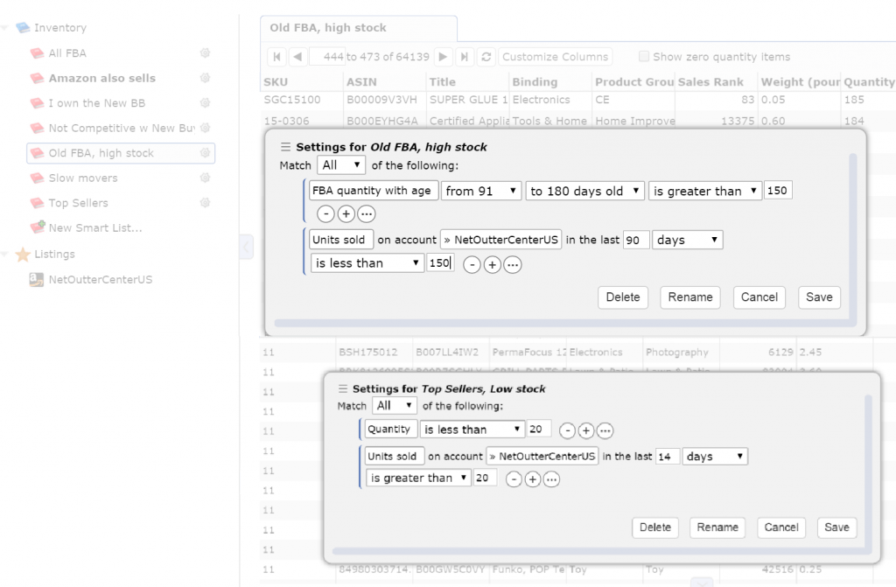896x587 pixels.
Task: Go to last page of results
Action: [x=464, y=57]
